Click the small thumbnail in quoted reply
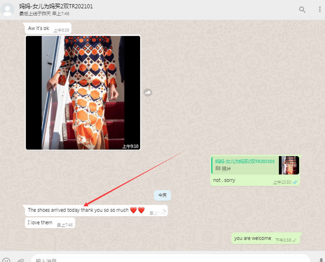This screenshot has height=262, width=325. 289,165
